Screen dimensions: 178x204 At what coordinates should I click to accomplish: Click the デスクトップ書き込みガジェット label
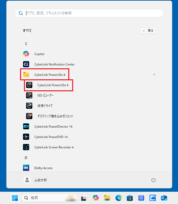[55, 116]
